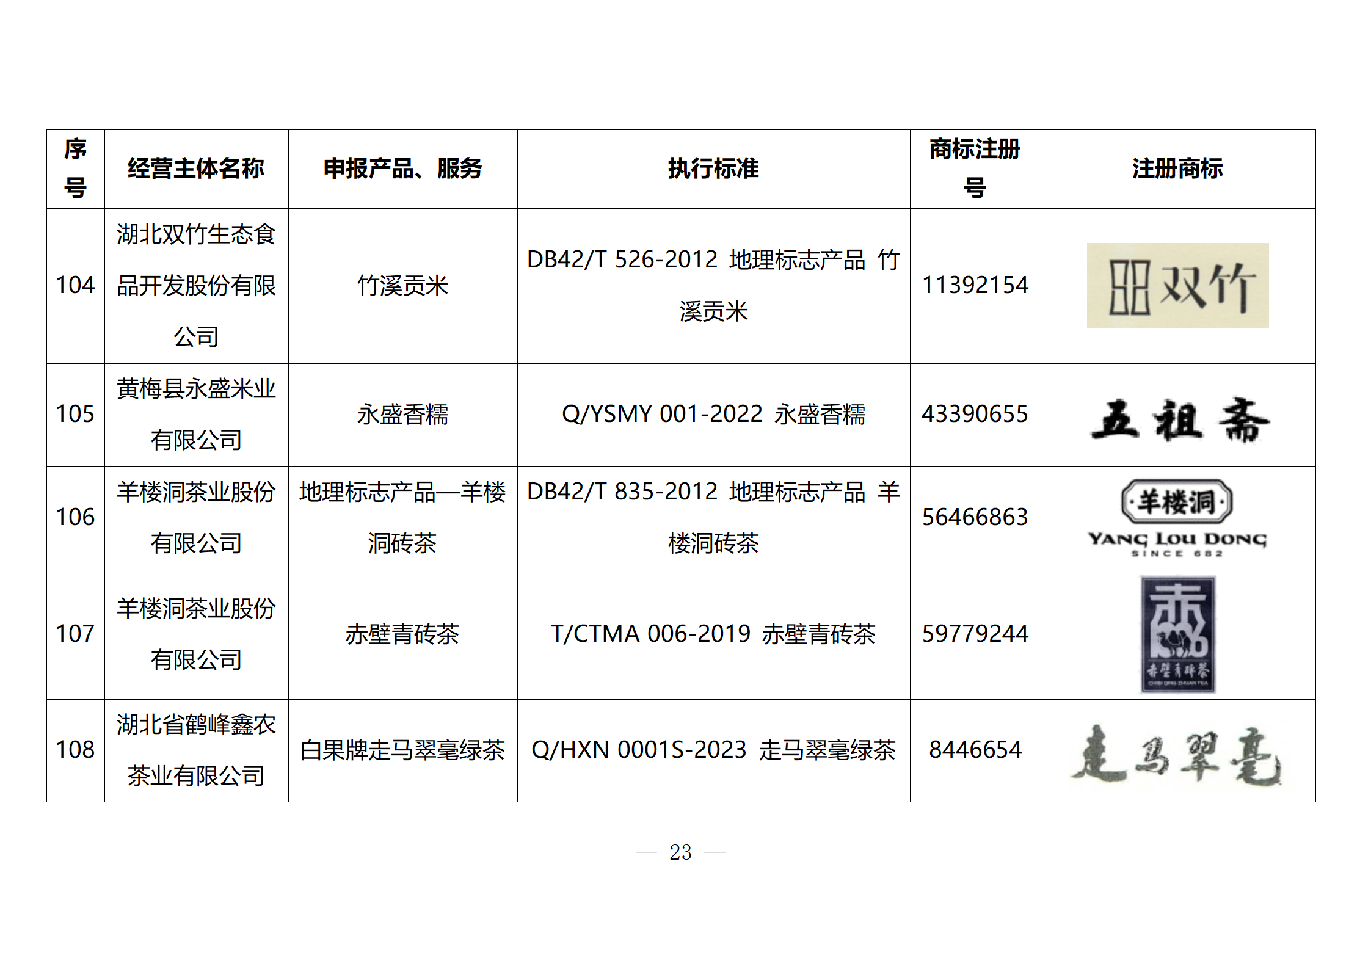1371x969 pixels.
Task: Click the 竹溪贡米 product cell
Action: (402, 286)
